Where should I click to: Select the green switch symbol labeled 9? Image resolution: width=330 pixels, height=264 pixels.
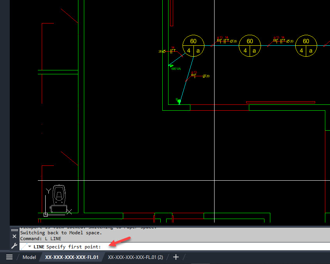point(179,102)
